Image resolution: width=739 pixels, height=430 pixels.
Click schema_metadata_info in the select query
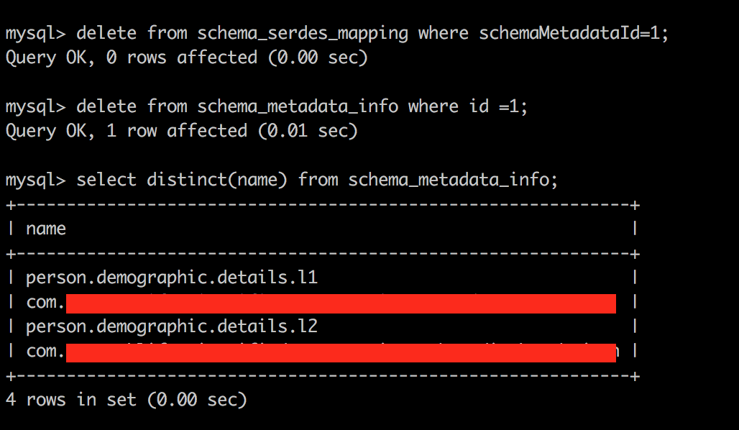[x=450, y=180]
